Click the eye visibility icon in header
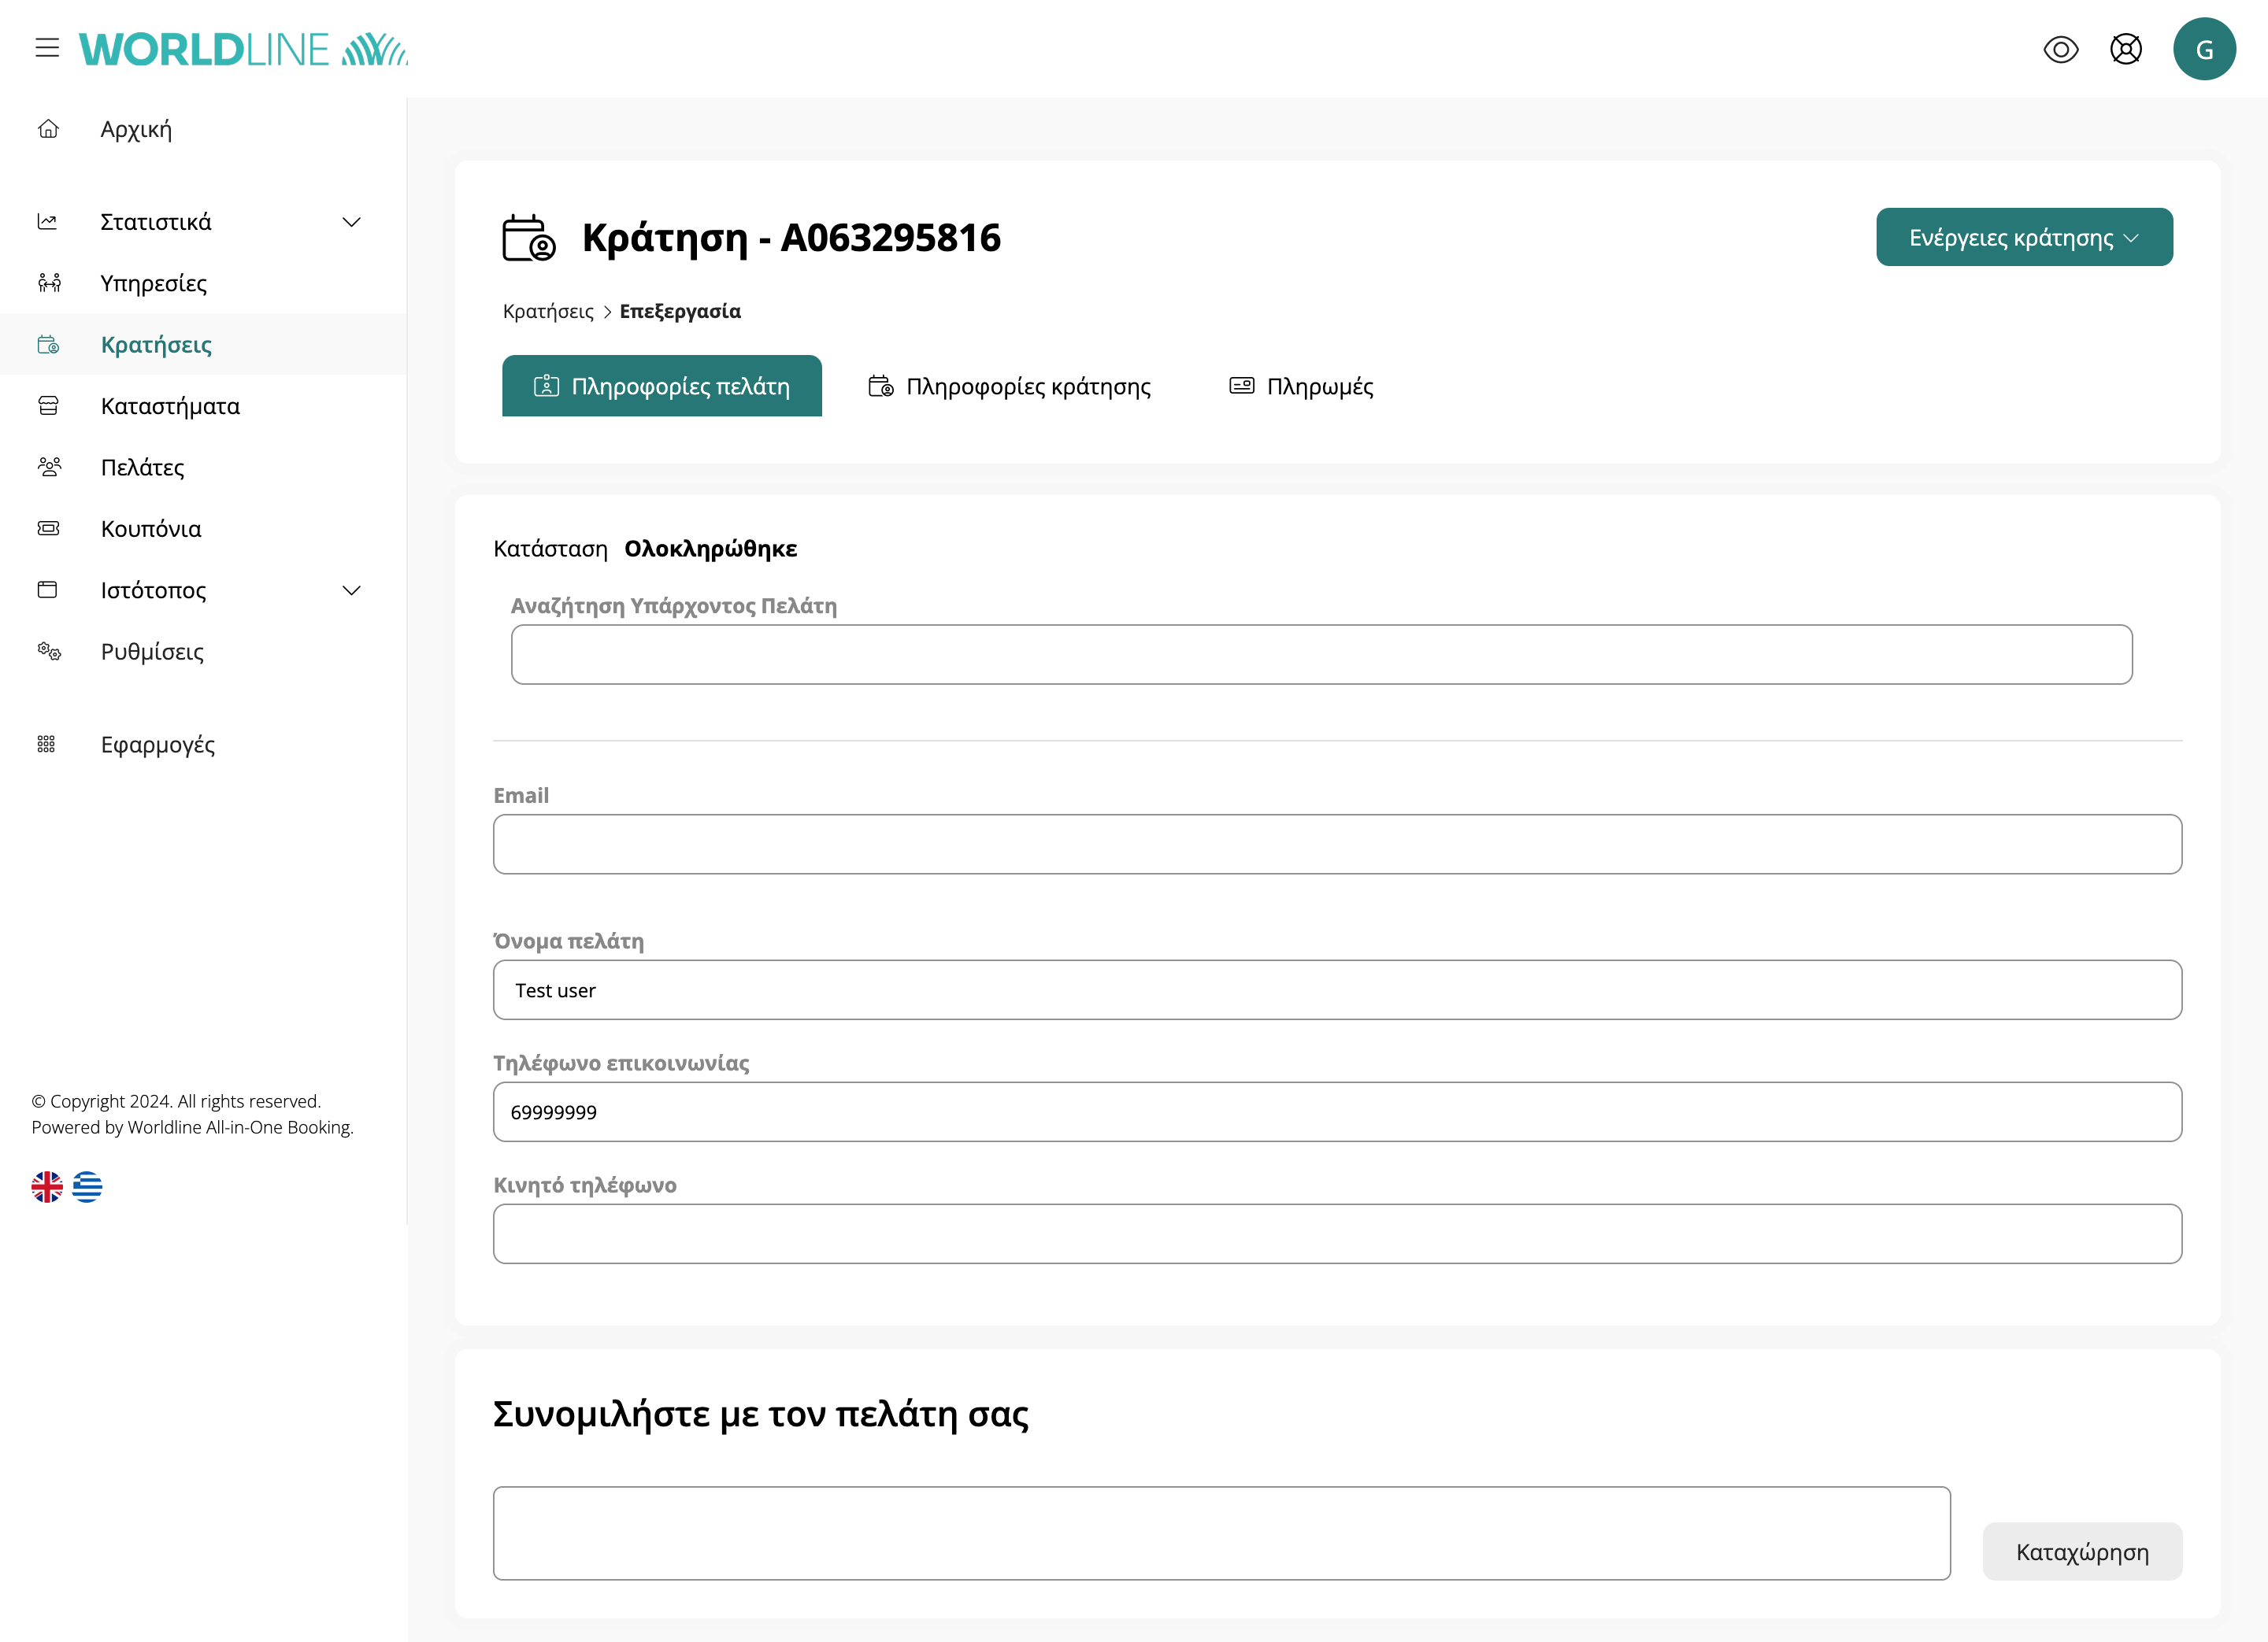Image resolution: width=2268 pixels, height=1642 pixels. pyautogui.click(x=2060, y=49)
